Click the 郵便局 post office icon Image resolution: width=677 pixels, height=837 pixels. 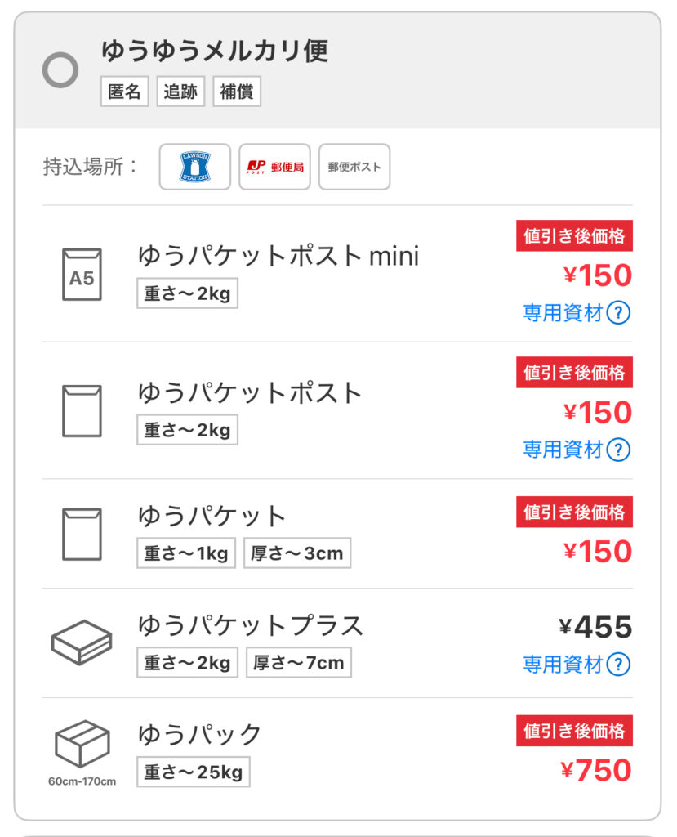tap(274, 167)
